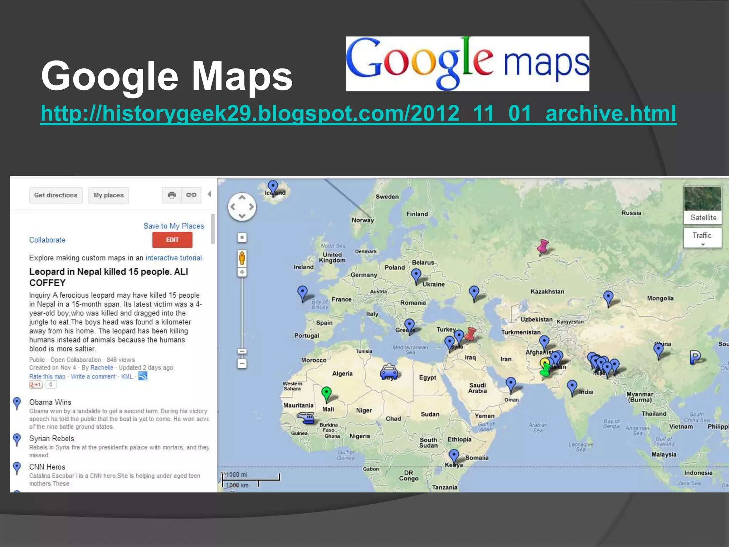This screenshot has width=729, height=547.
Task: Click the map scale bar
Action: (x=251, y=479)
